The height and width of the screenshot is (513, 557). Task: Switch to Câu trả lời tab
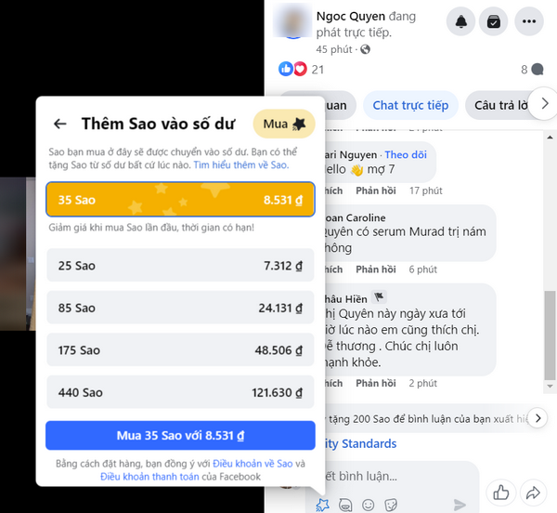501,105
